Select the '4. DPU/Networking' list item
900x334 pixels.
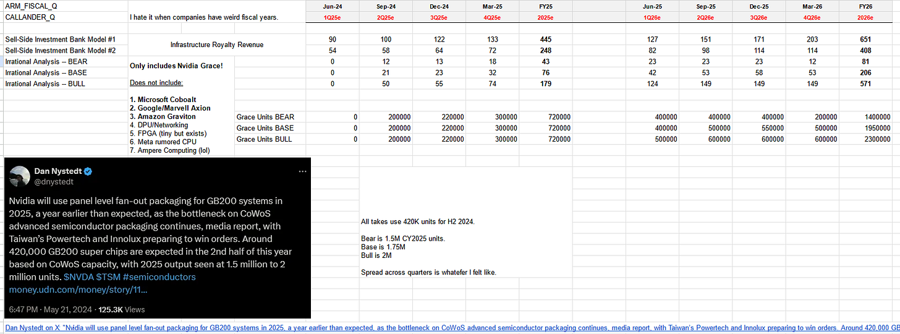pyautogui.click(x=159, y=125)
